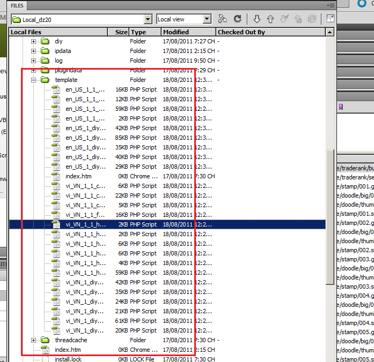Sort by the Checked Out By column header
374x362 pixels.
(x=270, y=32)
